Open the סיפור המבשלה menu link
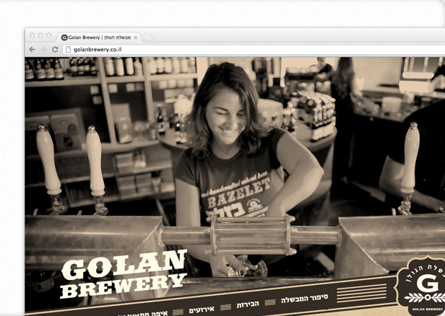 click(x=305, y=299)
